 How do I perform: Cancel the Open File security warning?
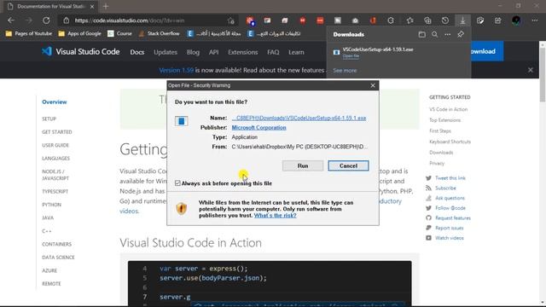[x=348, y=165]
